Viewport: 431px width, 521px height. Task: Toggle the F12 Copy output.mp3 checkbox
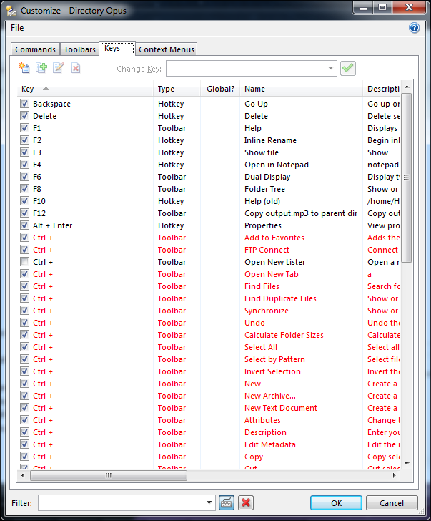pyautogui.click(x=24, y=213)
